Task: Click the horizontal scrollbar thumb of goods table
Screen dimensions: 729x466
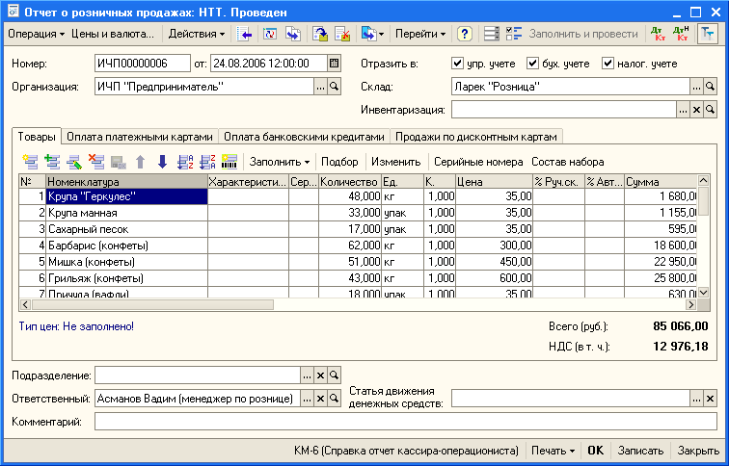Action: point(152,305)
